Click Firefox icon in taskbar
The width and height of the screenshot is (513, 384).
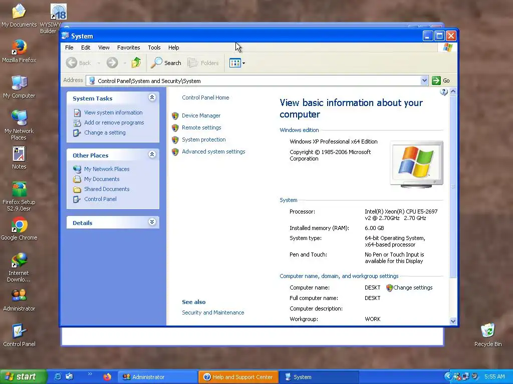107,377
